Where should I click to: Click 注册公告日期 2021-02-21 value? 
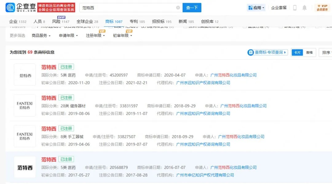[136, 83]
